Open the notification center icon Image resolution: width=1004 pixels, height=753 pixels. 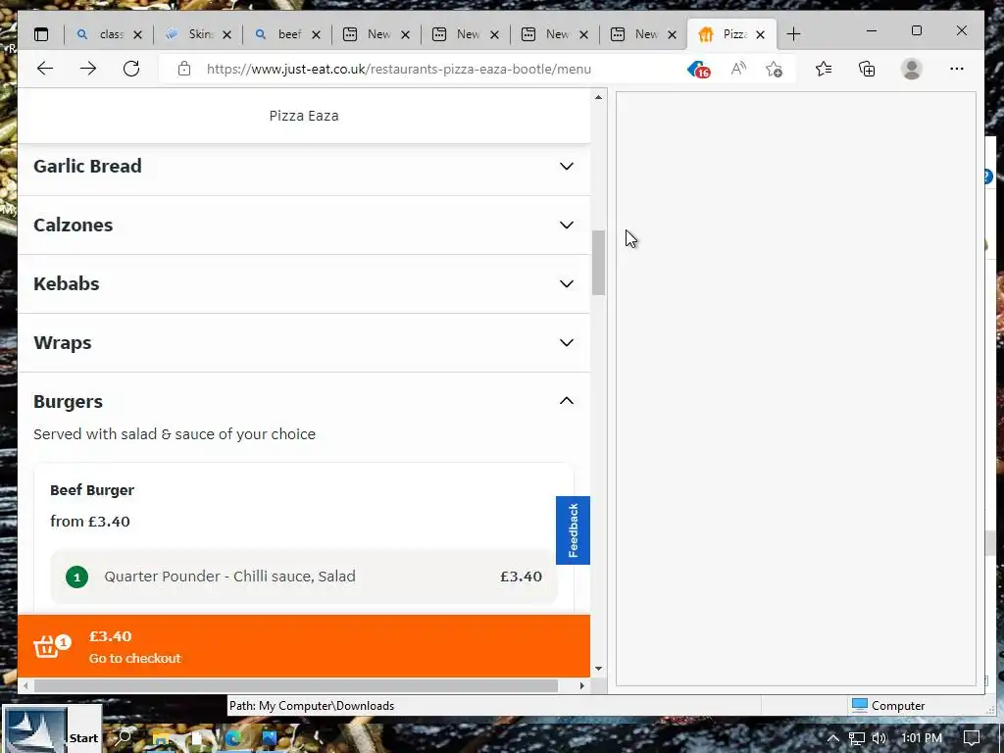(x=972, y=738)
